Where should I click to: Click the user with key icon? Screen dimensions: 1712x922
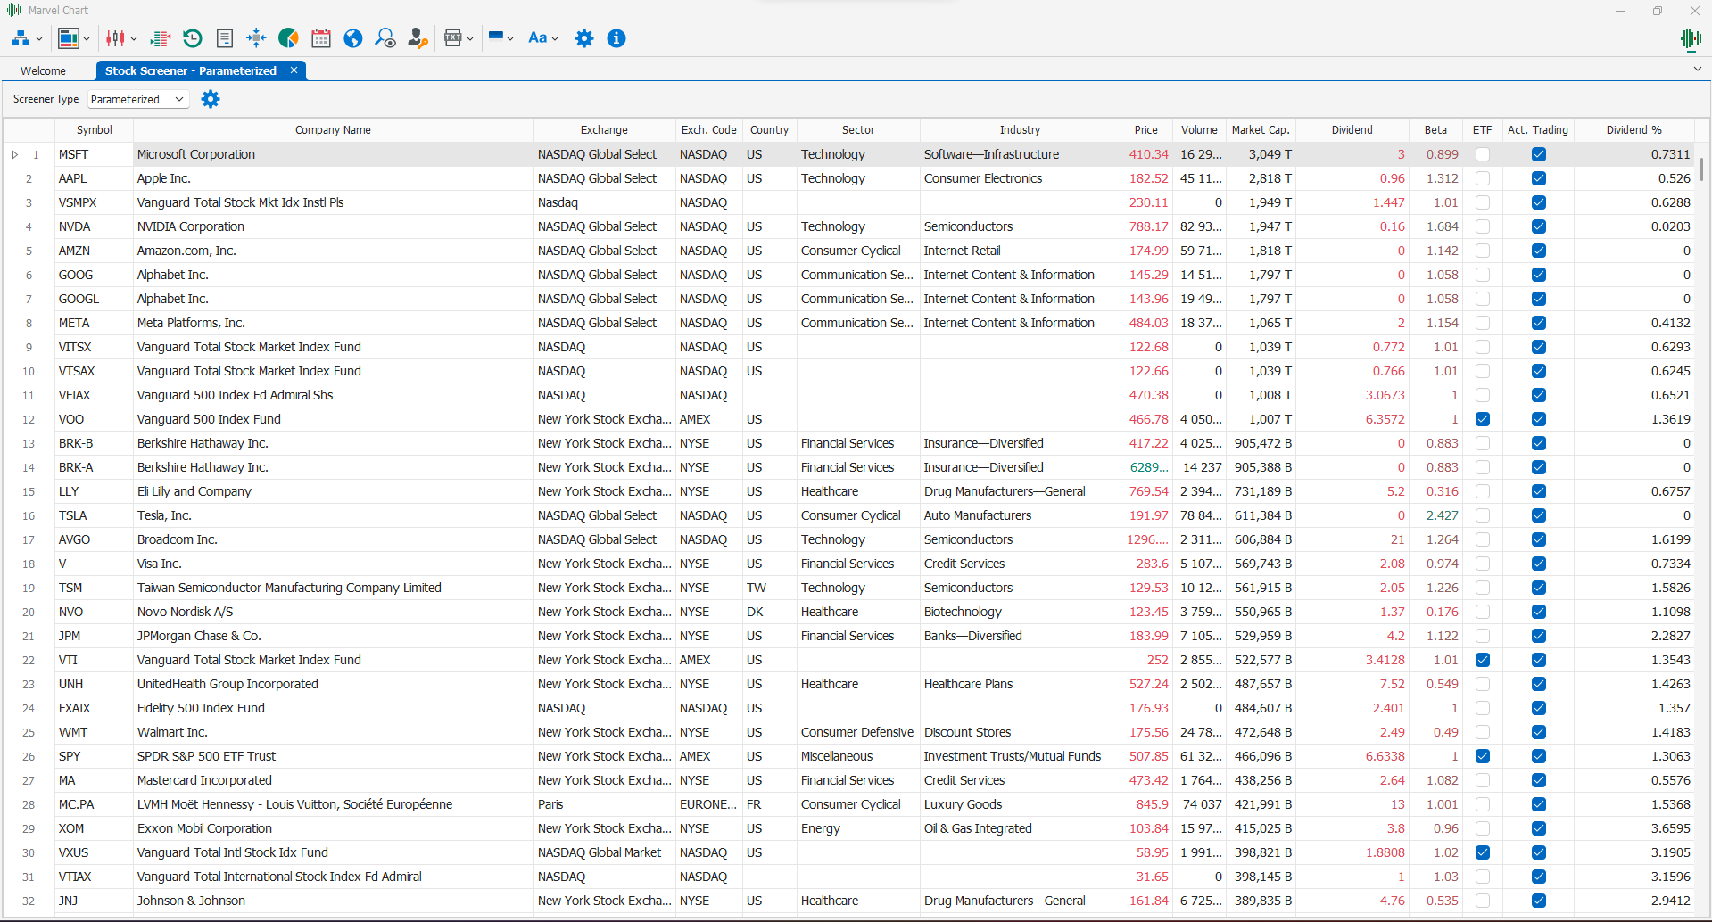pos(418,38)
